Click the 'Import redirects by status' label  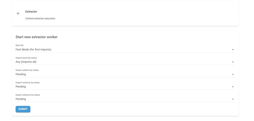pos(28,95)
